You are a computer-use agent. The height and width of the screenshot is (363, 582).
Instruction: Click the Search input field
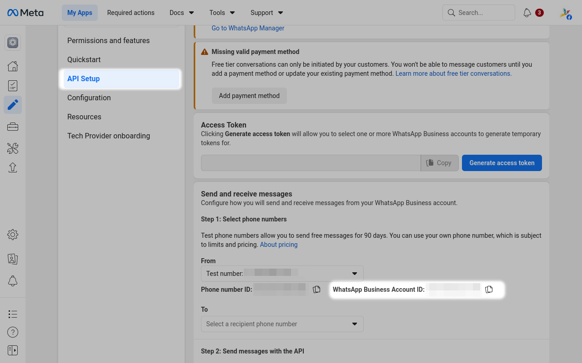479,13
